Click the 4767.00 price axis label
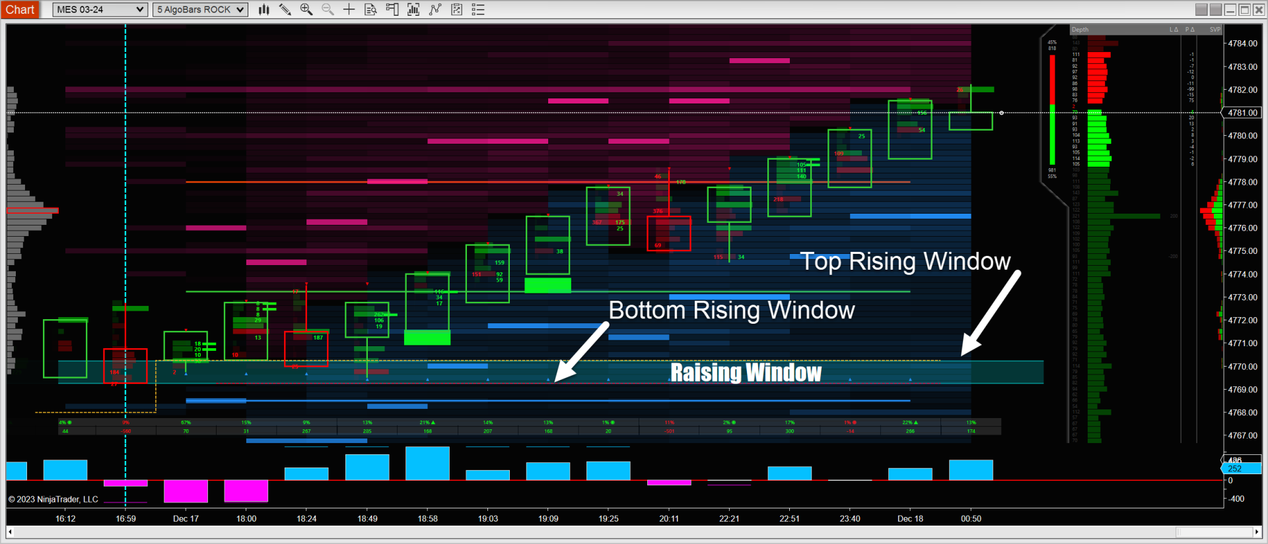The height and width of the screenshot is (544, 1268). tap(1242, 436)
